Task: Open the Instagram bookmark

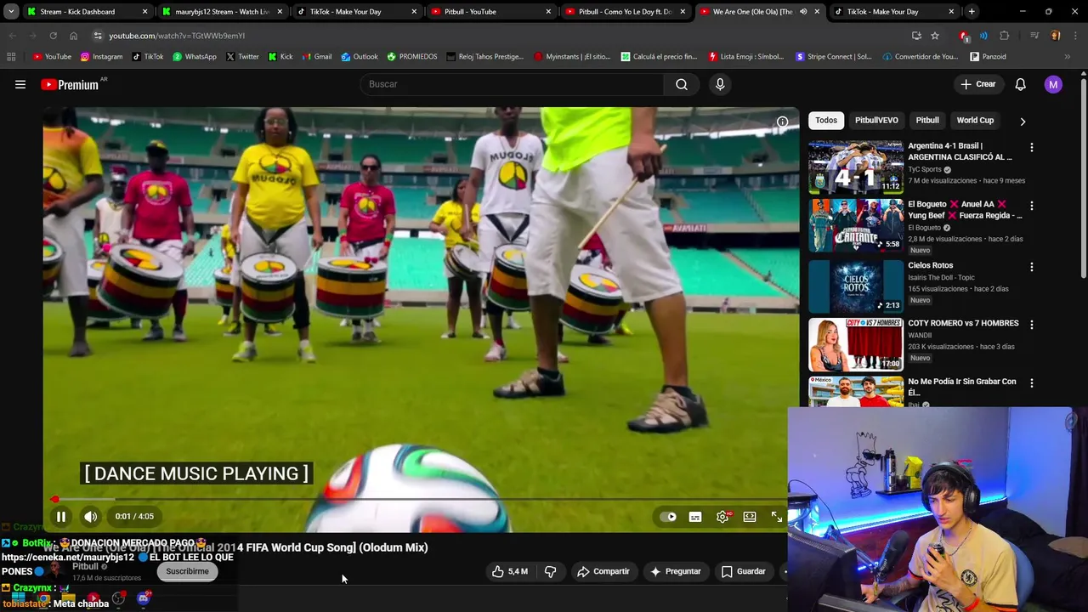Action: pos(102,57)
